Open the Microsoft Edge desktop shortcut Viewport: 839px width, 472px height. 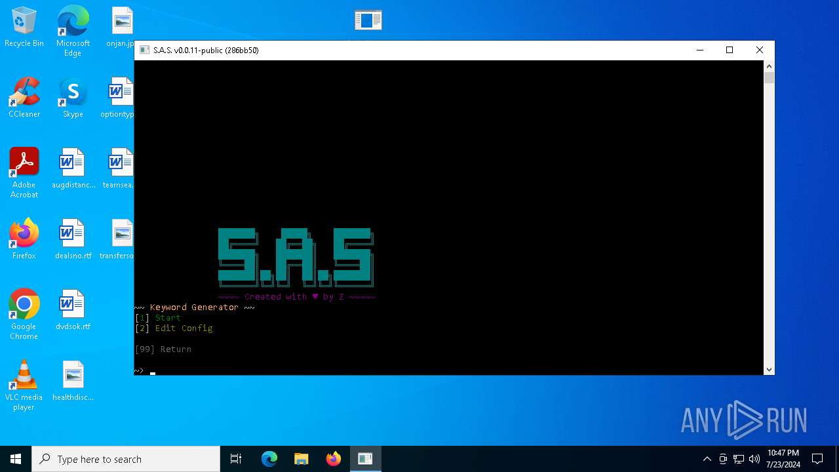click(x=73, y=31)
